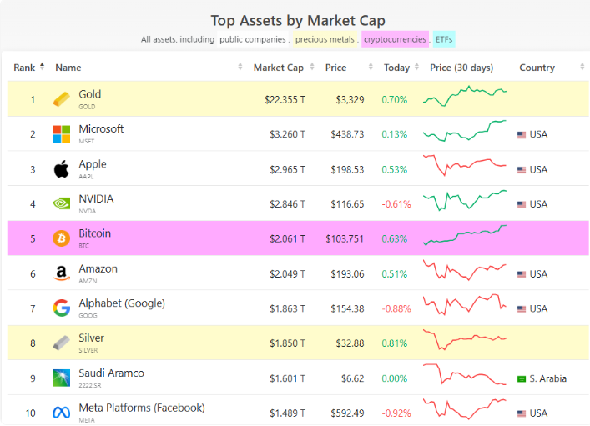The width and height of the screenshot is (590, 426).
Task: Click the Meta Platforms logo icon
Action: click(61, 413)
